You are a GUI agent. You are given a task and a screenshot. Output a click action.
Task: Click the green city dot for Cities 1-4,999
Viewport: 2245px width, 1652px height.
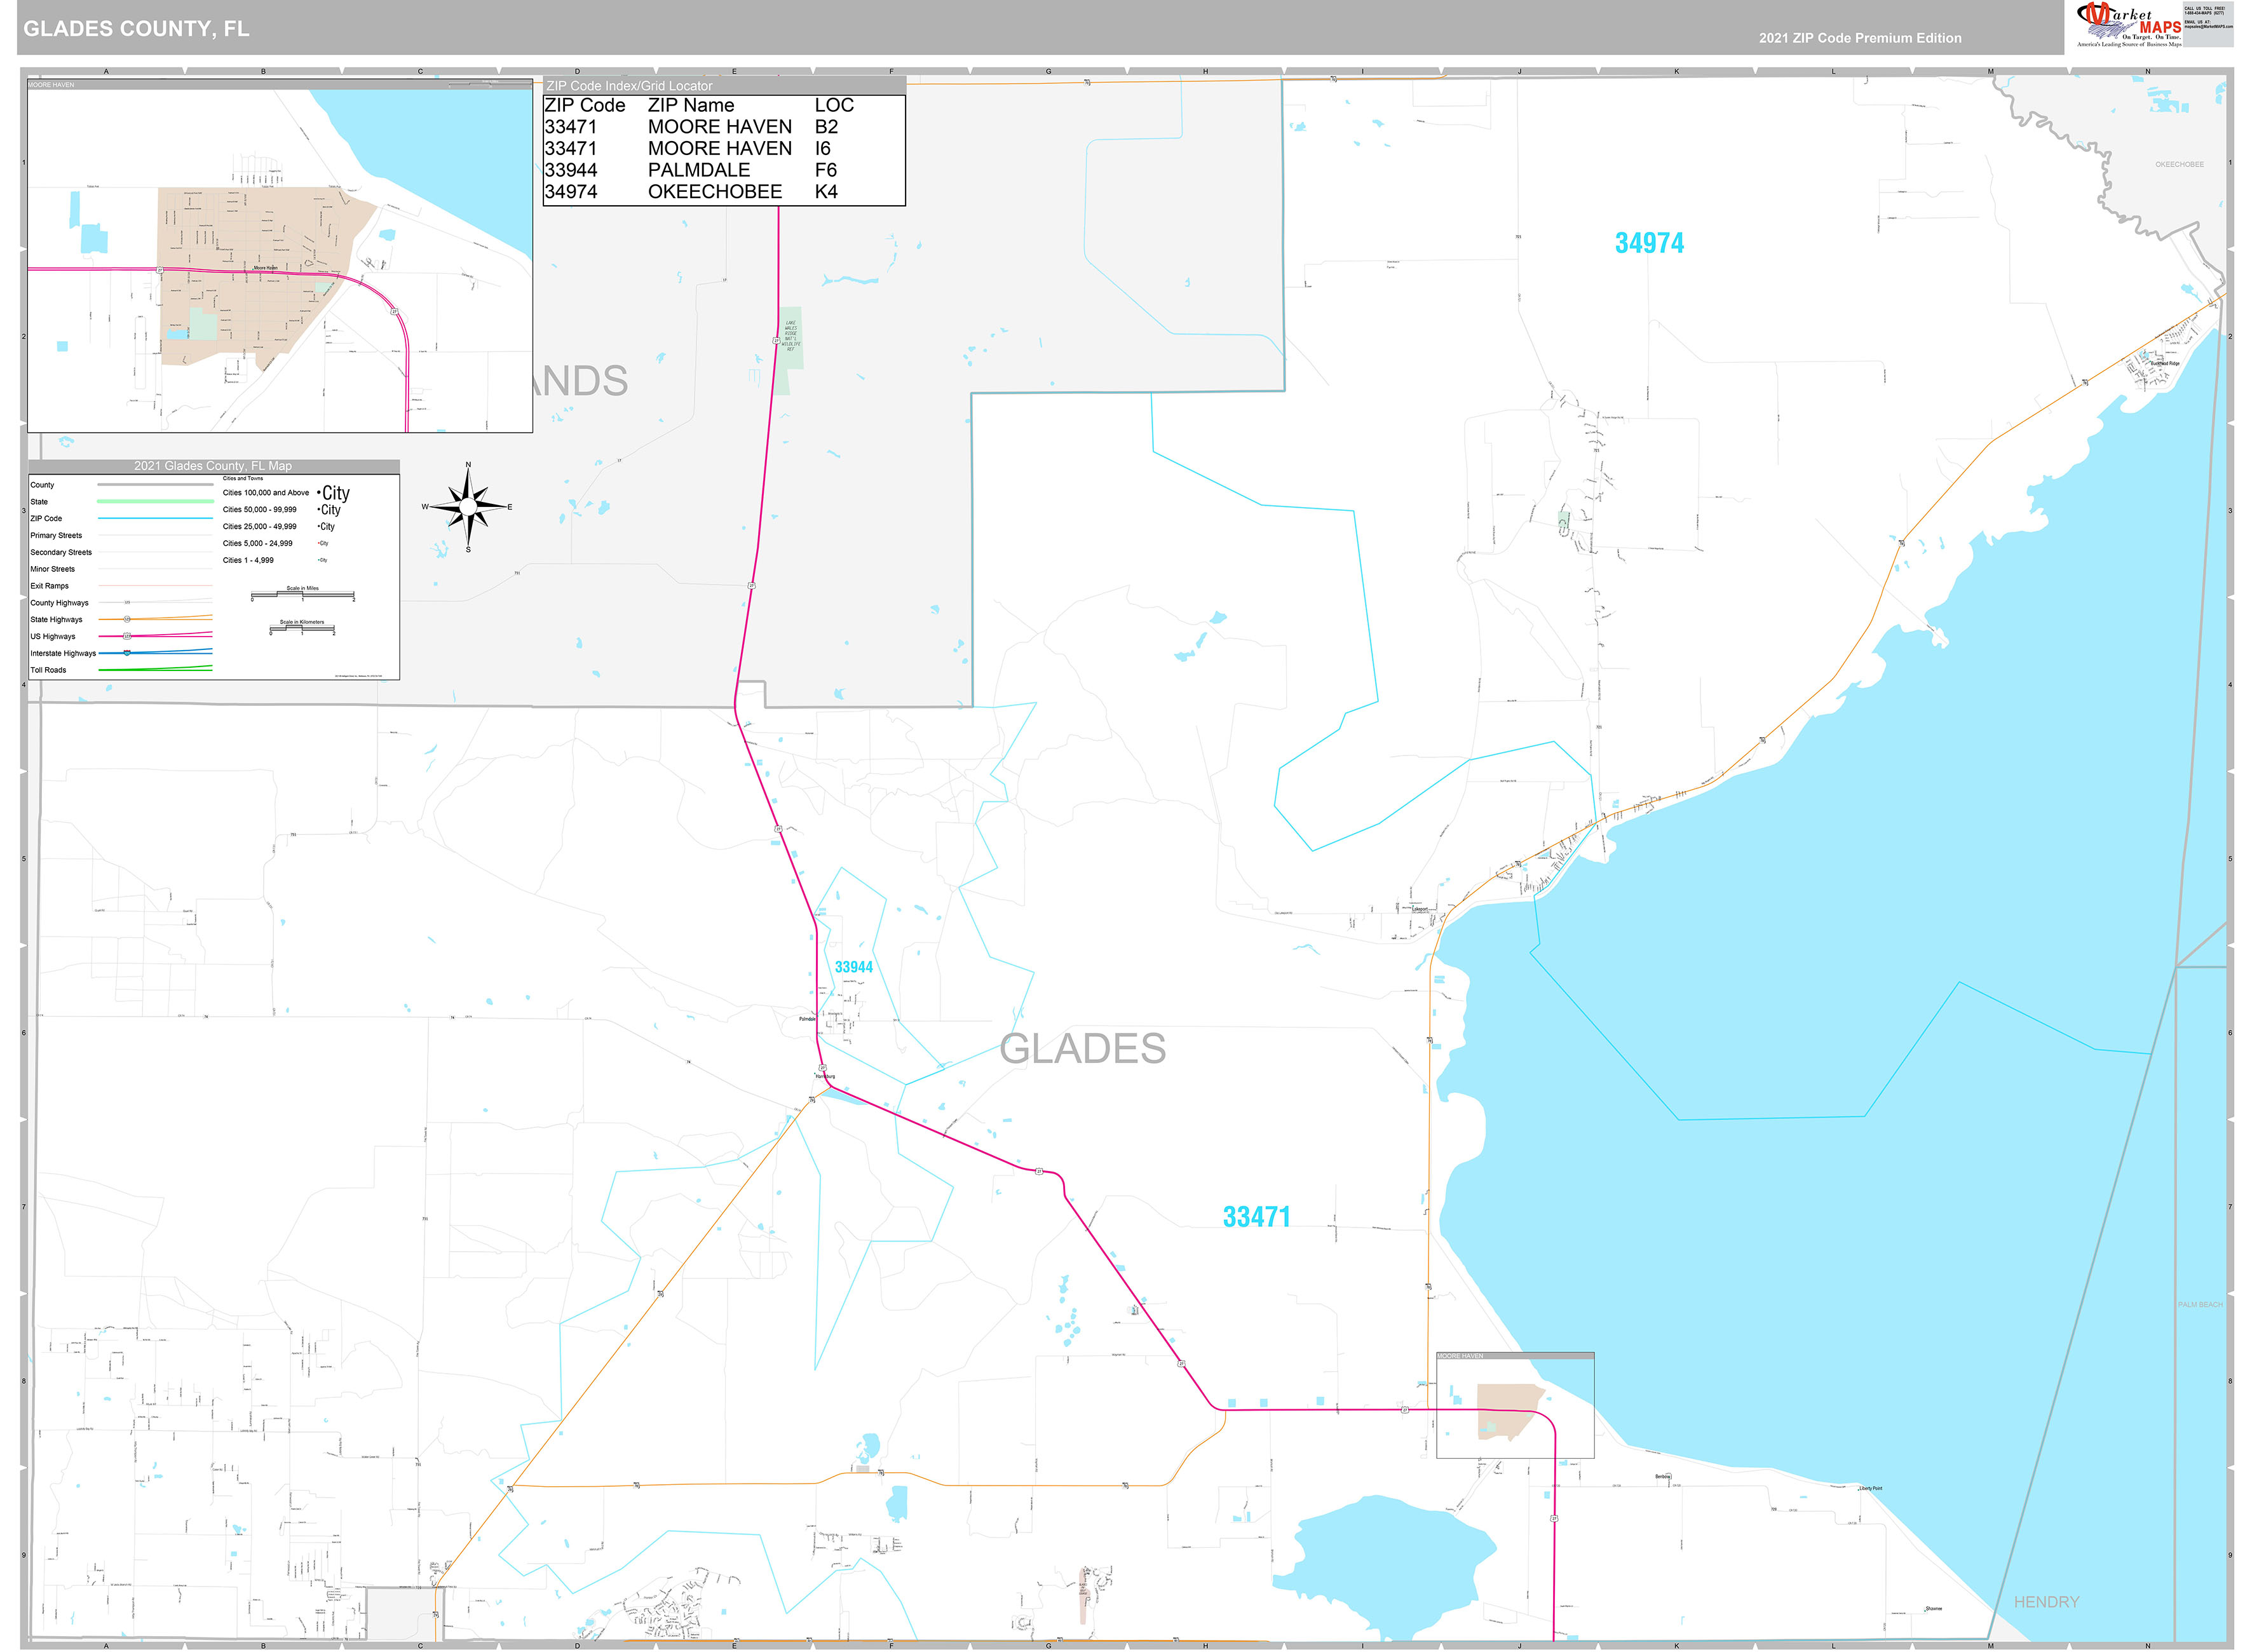tap(318, 560)
